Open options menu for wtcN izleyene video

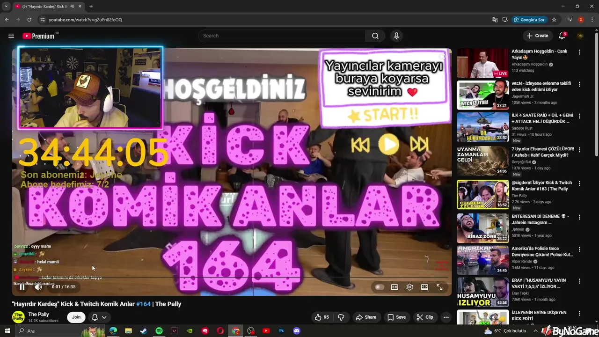[580, 84]
